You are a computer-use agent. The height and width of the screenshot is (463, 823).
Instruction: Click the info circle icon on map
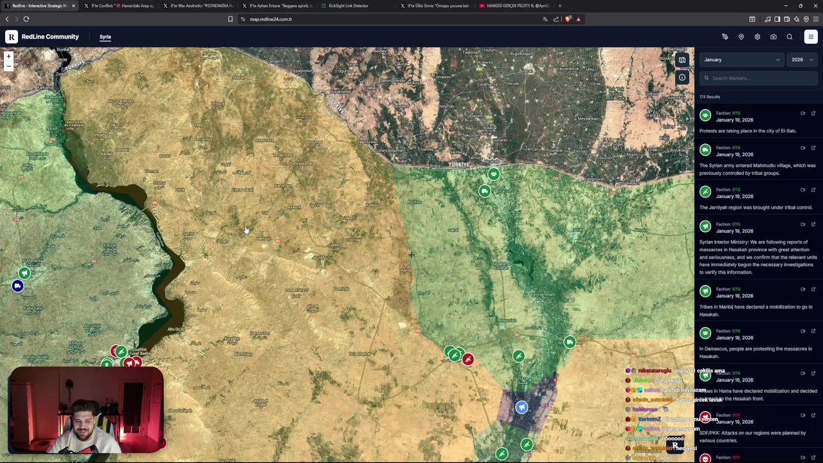click(682, 78)
